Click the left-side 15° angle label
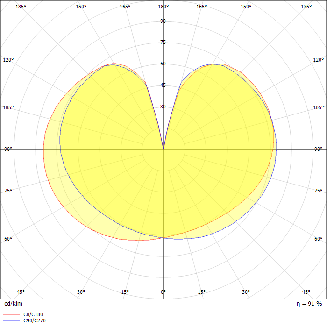Screen dimensions: 327x327 point(125,292)
